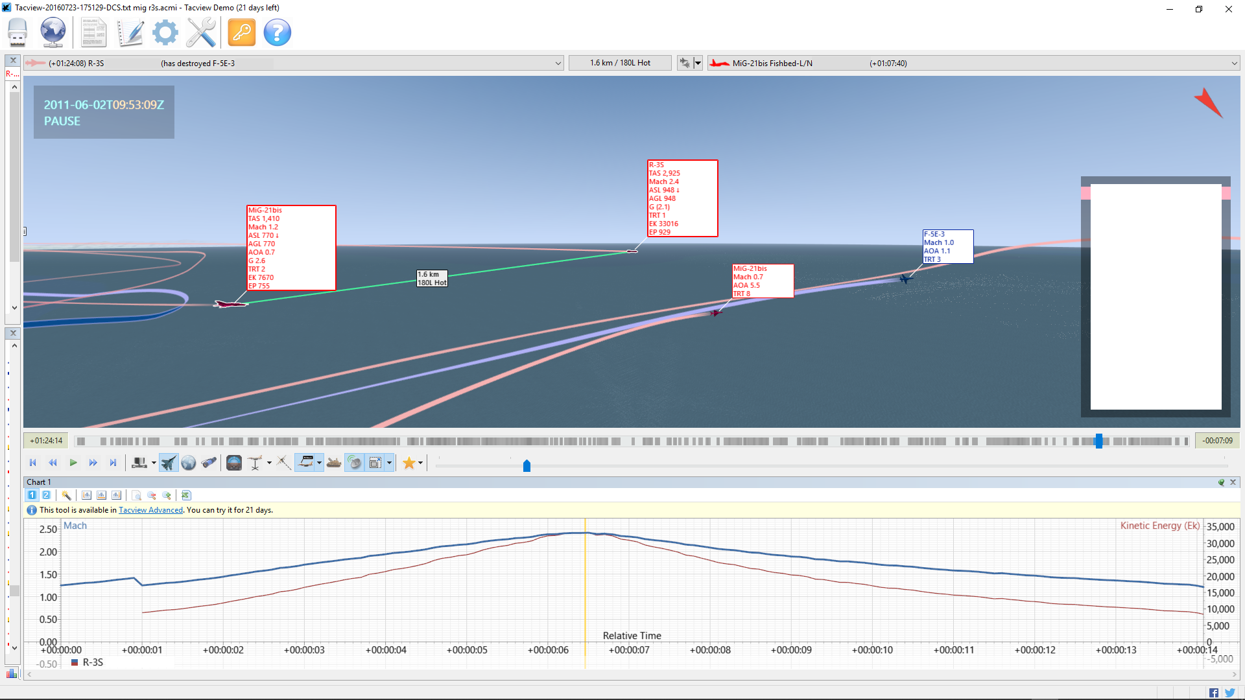
Task: Open the gear settings icon
Action: click(165, 32)
